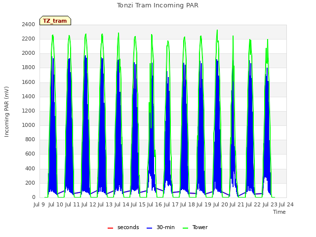Click the 1200 y-axis value
The image size is (316, 237).
[29, 111]
